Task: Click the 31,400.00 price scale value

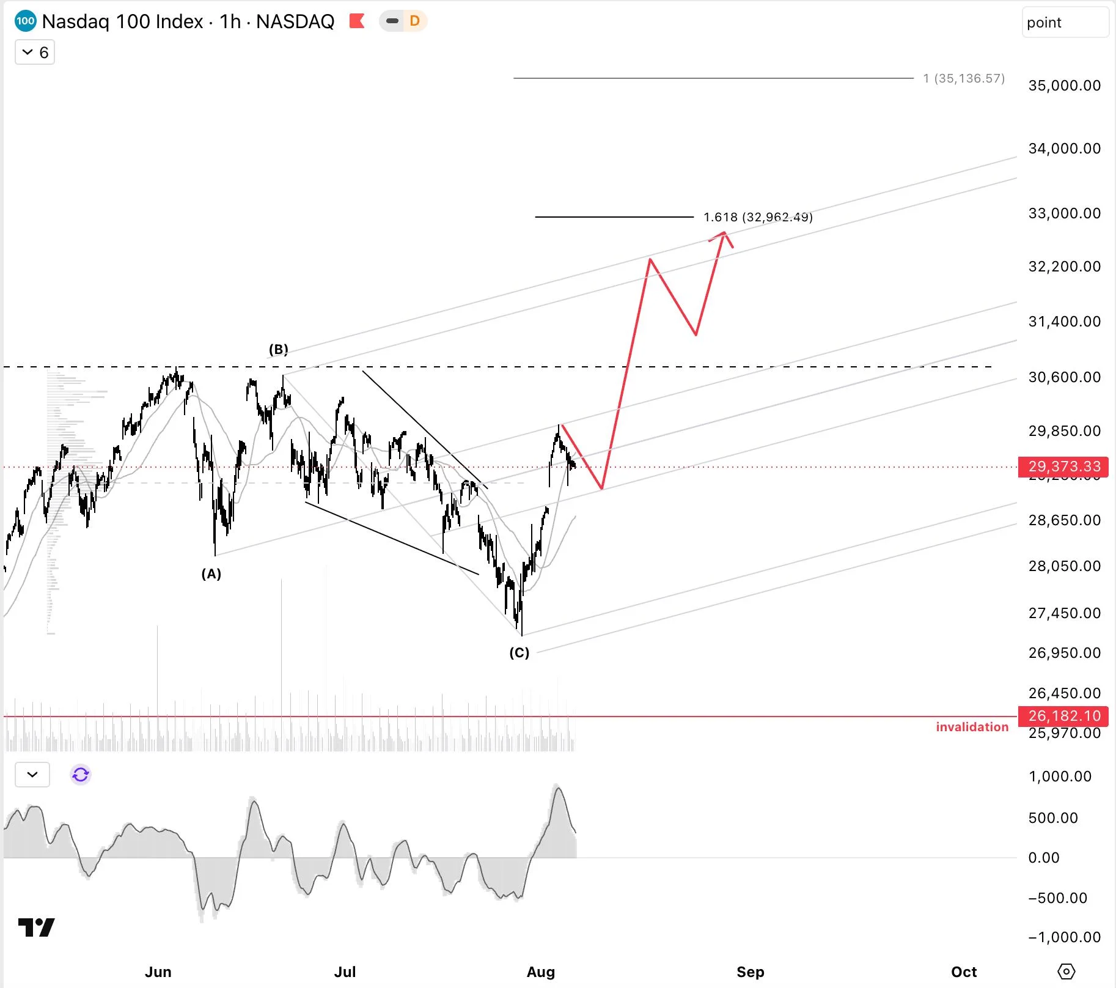Action: [x=1064, y=322]
